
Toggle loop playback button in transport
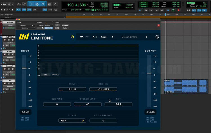click(x=173, y=10)
